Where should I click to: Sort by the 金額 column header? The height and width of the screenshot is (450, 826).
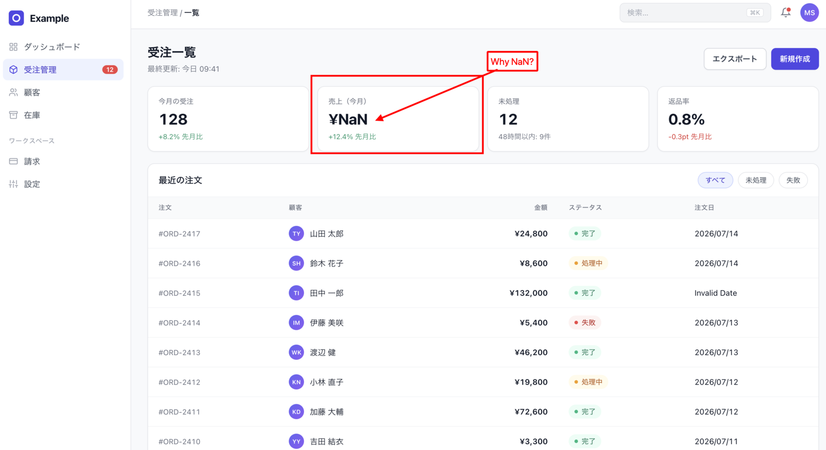point(541,207)
